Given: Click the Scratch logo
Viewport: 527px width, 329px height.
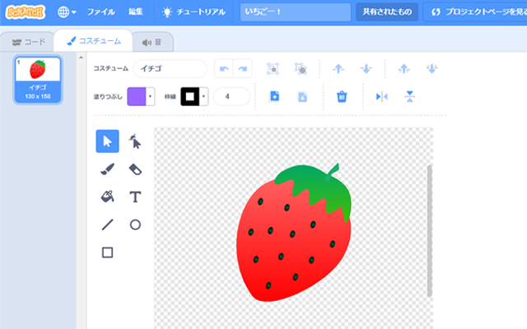Looking at the screenshot, I should click(26, 12).
